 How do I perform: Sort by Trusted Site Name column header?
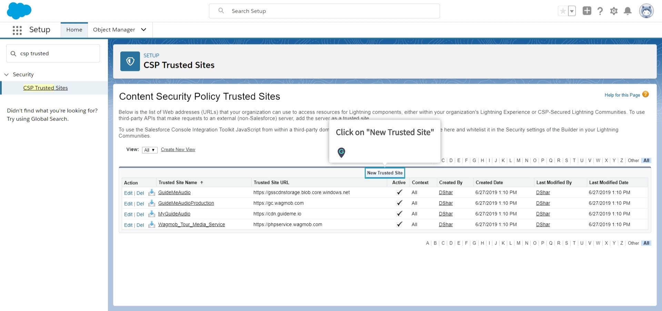(x=178, y=183)
